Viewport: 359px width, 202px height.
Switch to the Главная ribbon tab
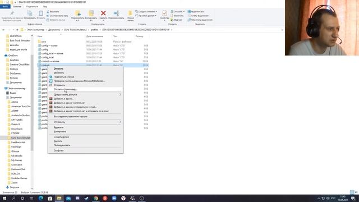pos(17,7)
